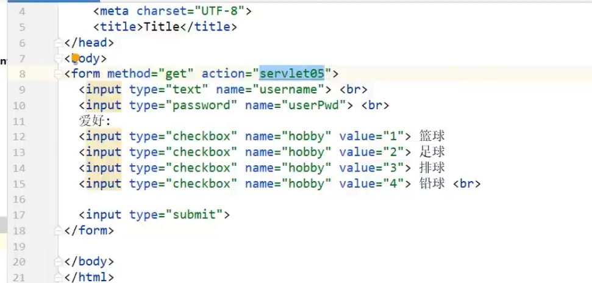The image size is (592, 283).
Task: Click the 铅球 label text
Action: click(x=432, y=184)
